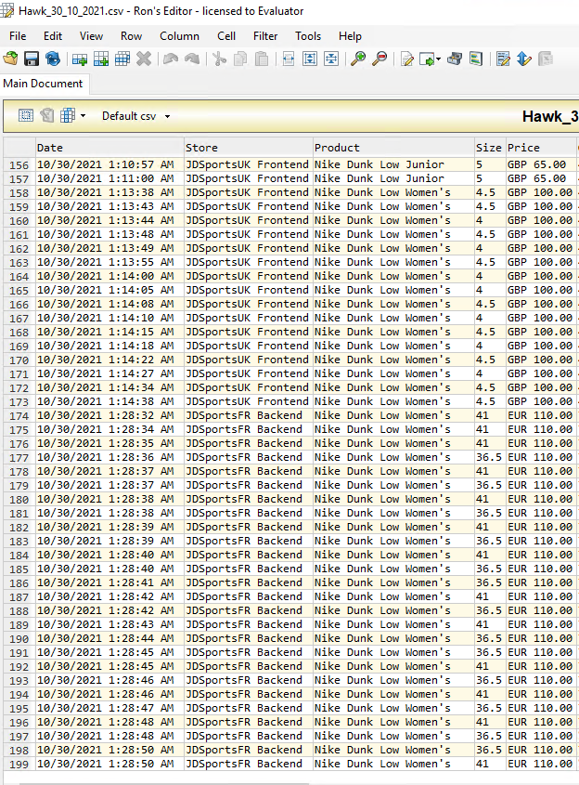579x785 pixels.
Task: Click the fit column width icon
Action: coord(289,59)
